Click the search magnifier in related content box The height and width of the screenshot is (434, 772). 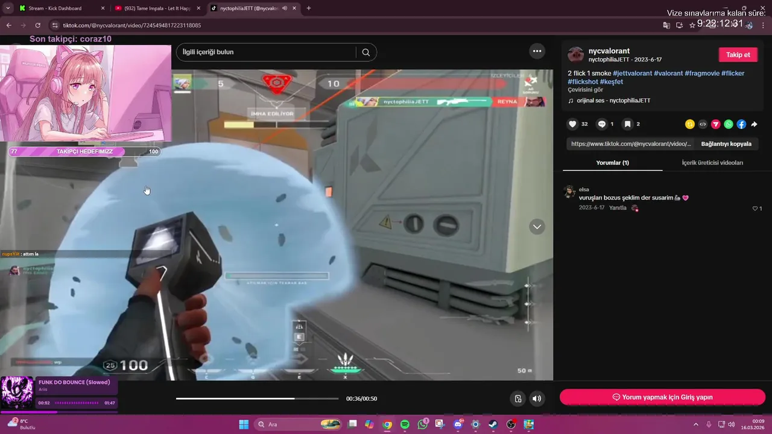(366, 52)
